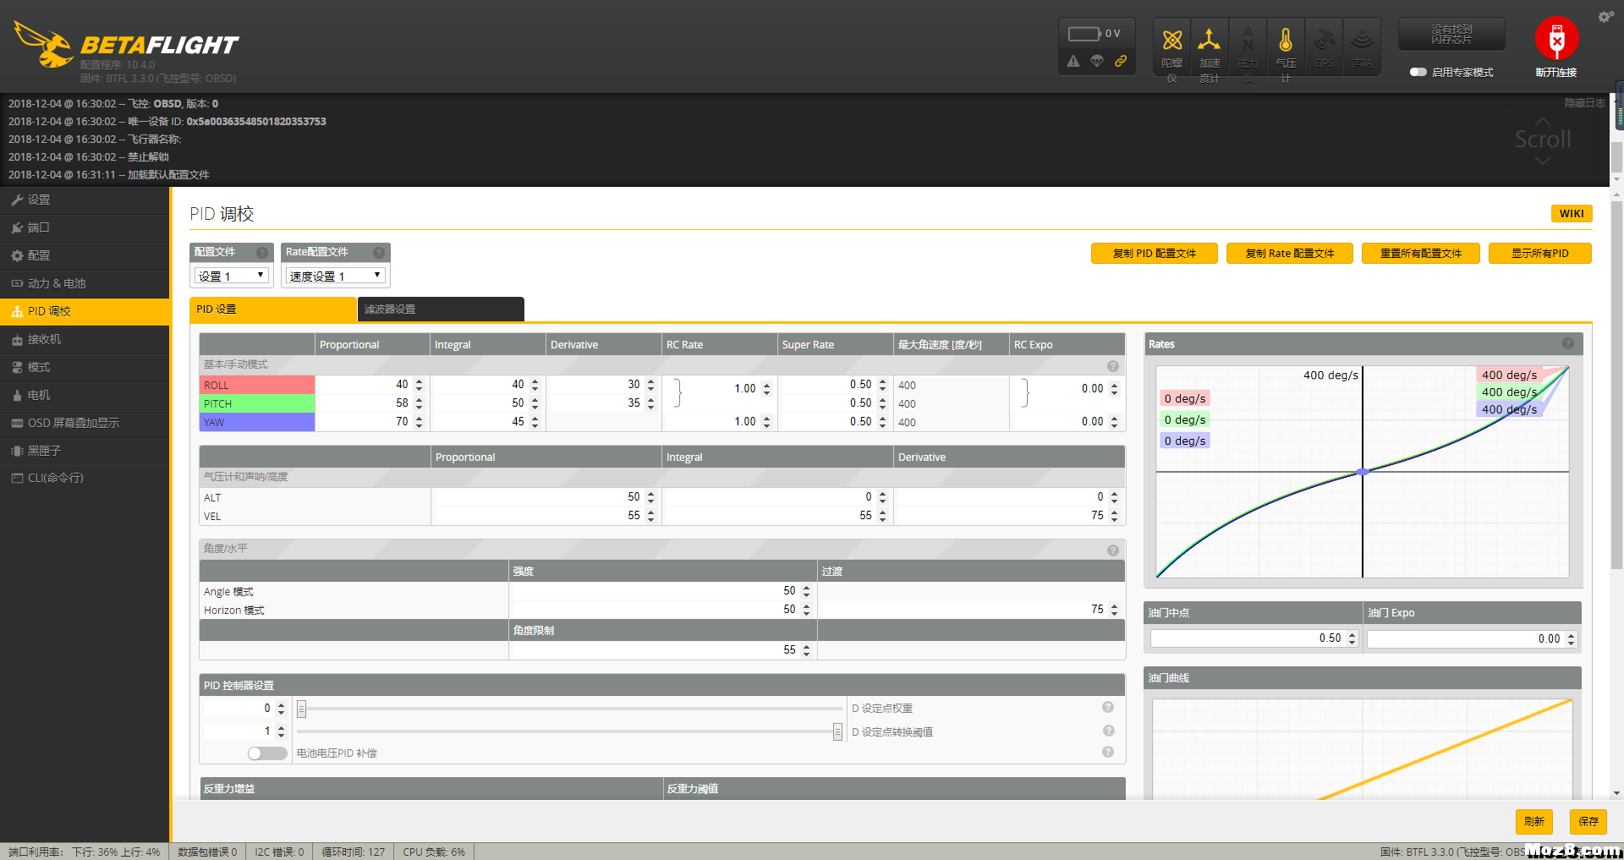1624x860 pixels.
Task: Open the 速度设置 1 rate profile dropdown
Action: tap(336, 276)
